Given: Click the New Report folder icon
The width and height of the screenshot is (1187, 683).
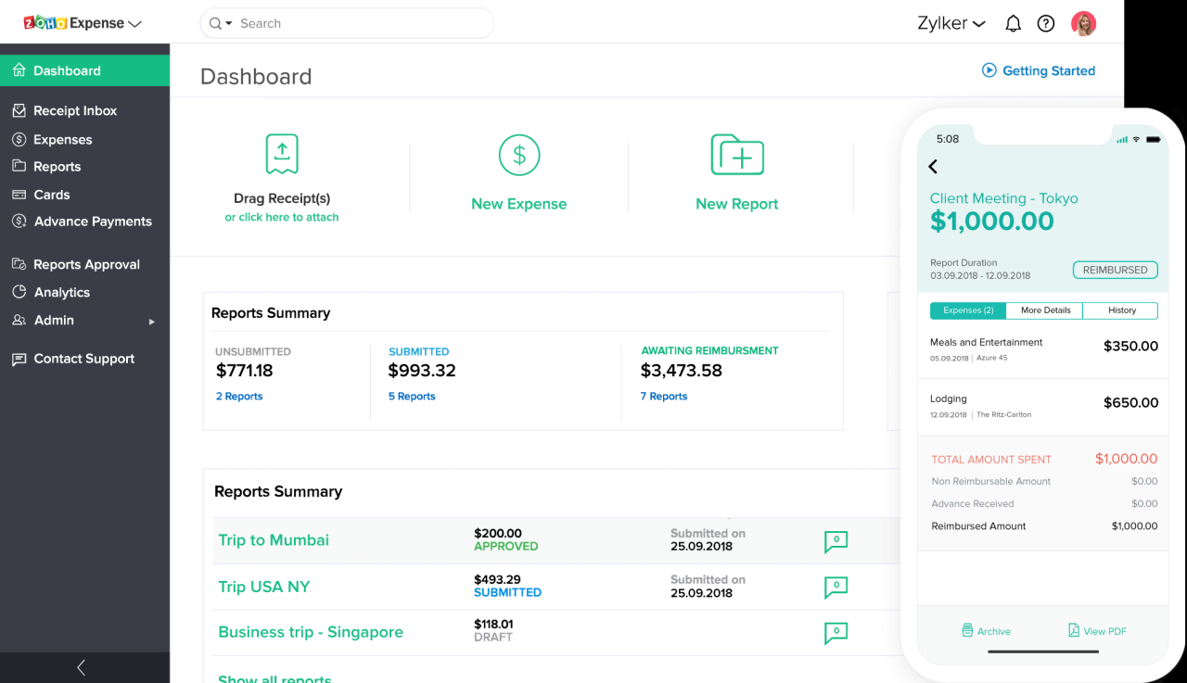Looking at the screenshot, I should (736, 154).
